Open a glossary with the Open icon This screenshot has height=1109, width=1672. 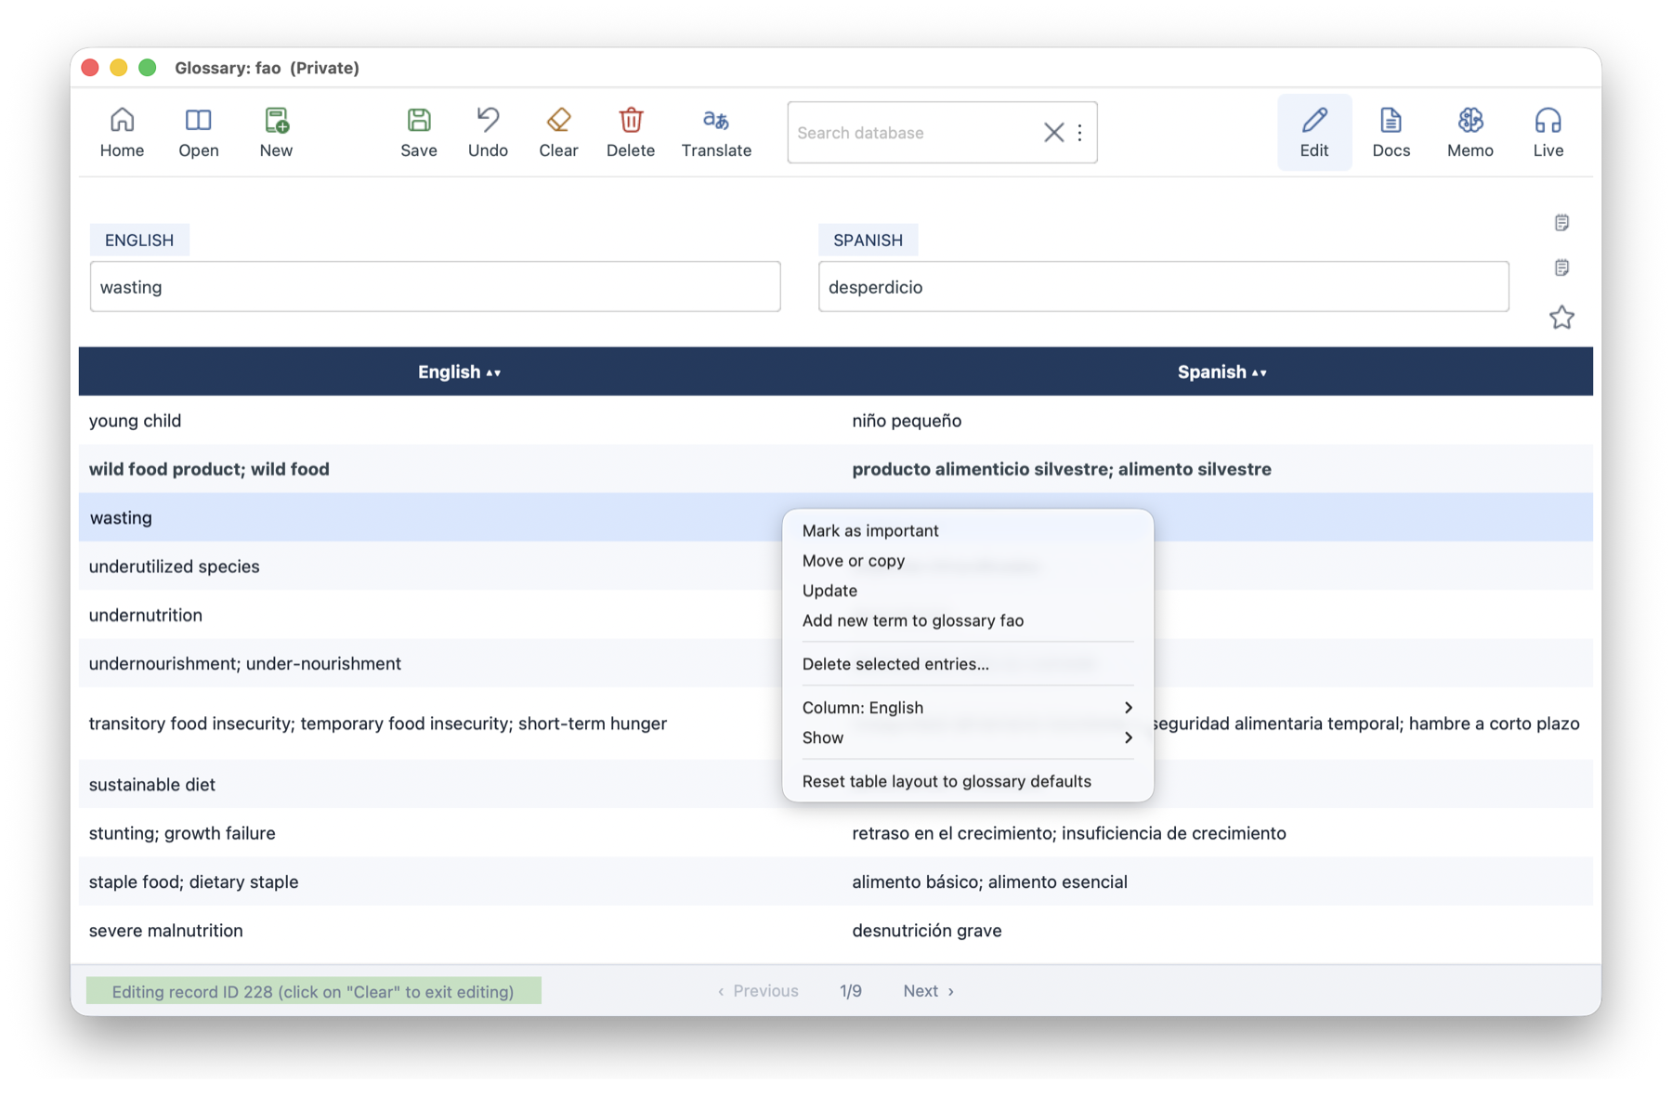tap(198, 132)
